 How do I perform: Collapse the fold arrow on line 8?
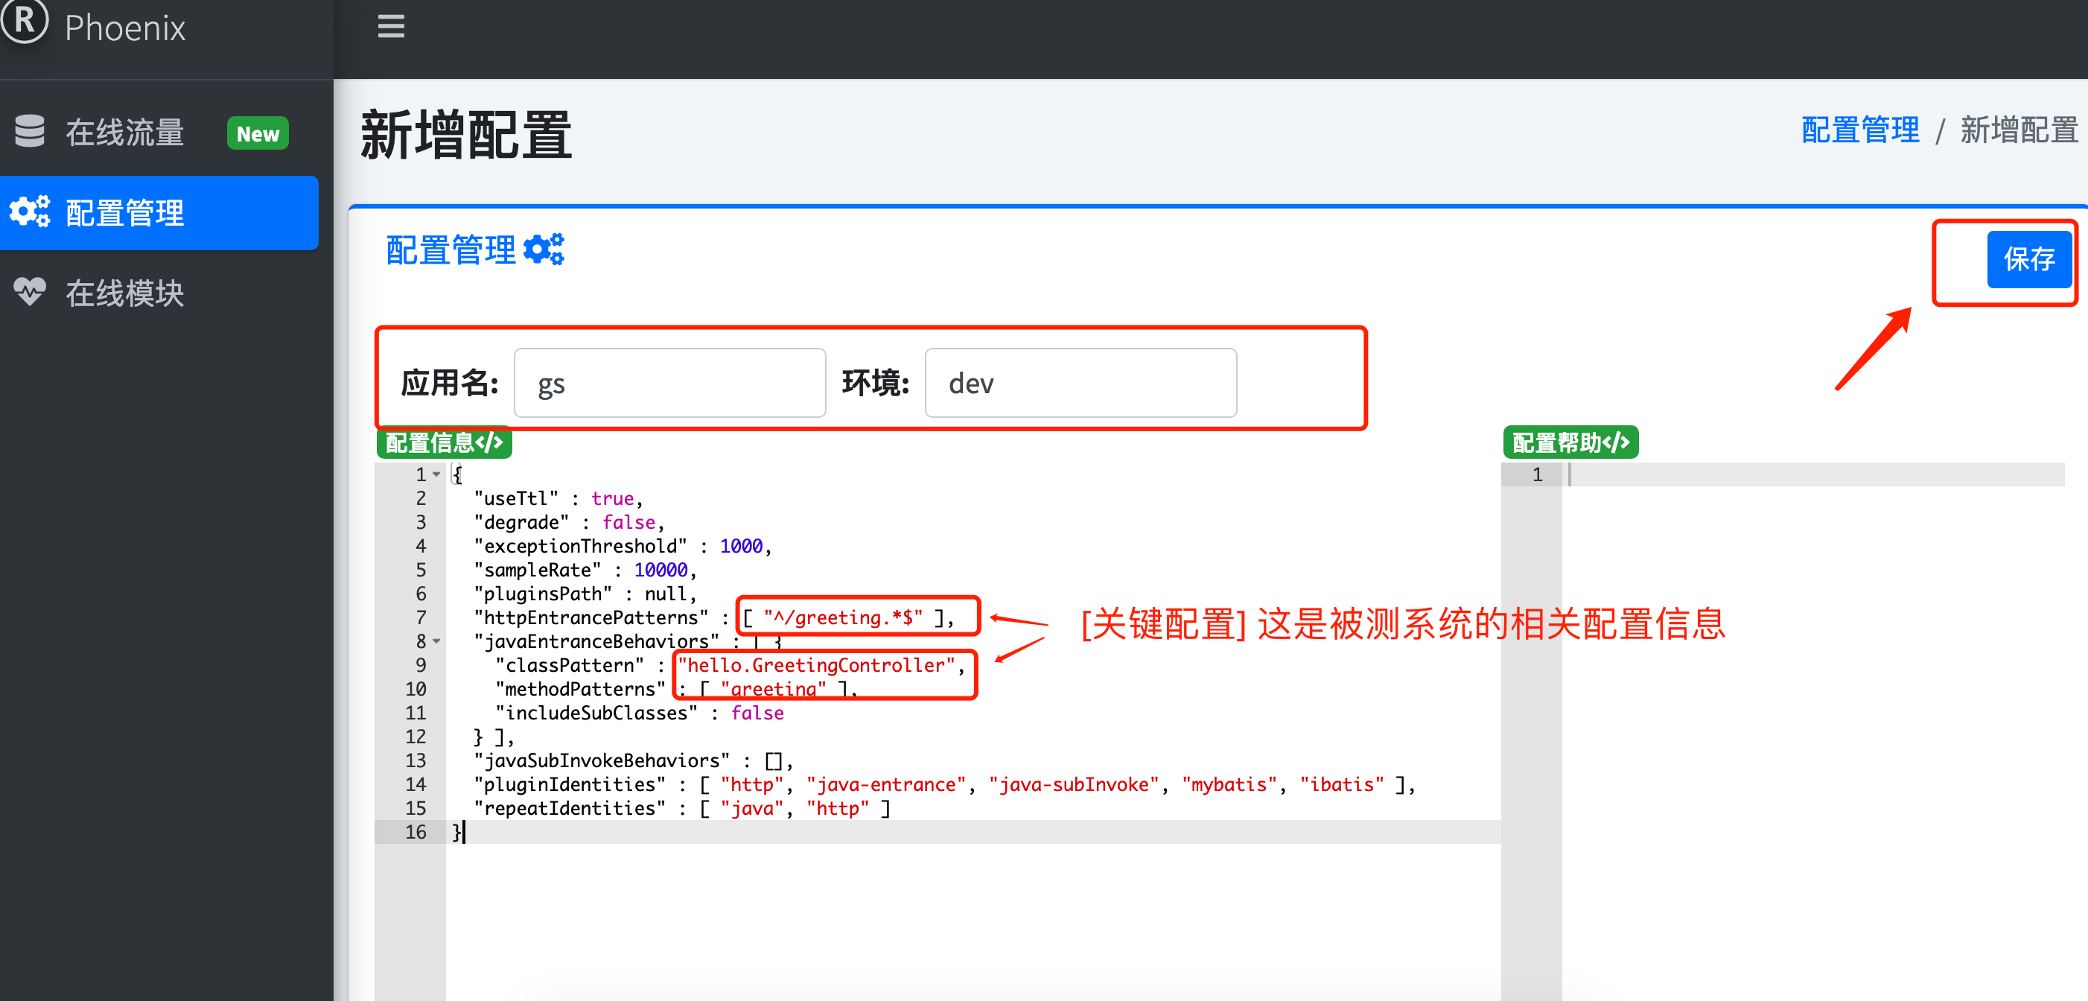[x=437, y=641]
